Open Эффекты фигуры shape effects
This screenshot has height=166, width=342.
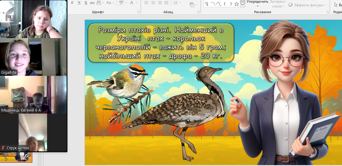coord(307,5)
